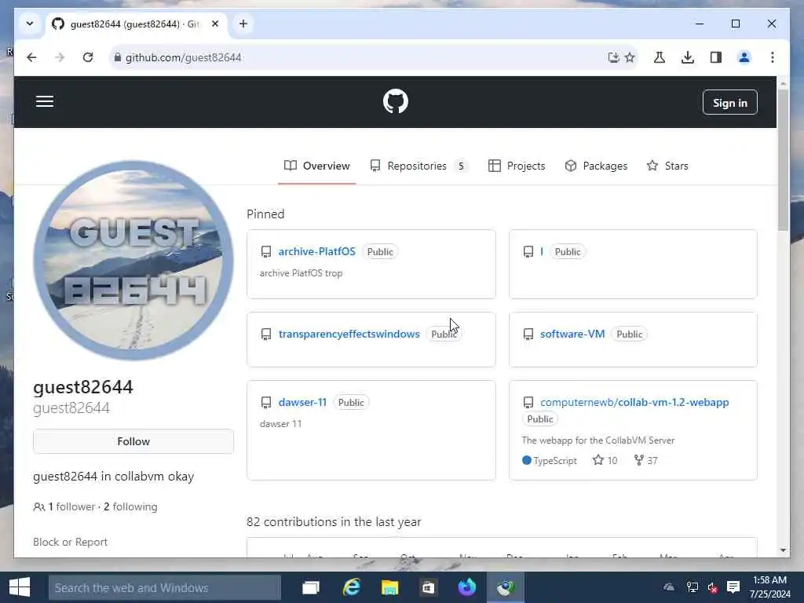Click the lock icon in the address bar
Viewport: 804px width, 603px height.
point(118,57)
